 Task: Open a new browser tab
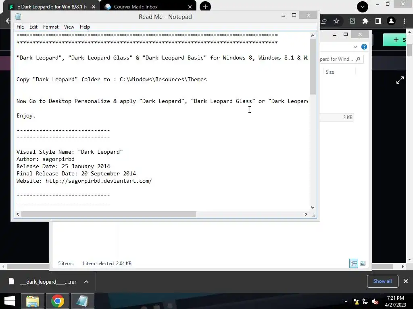point(205,7)
